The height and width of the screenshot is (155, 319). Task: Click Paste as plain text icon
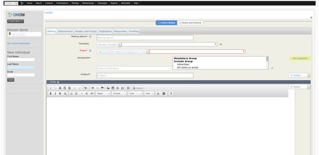pos(65,88)
